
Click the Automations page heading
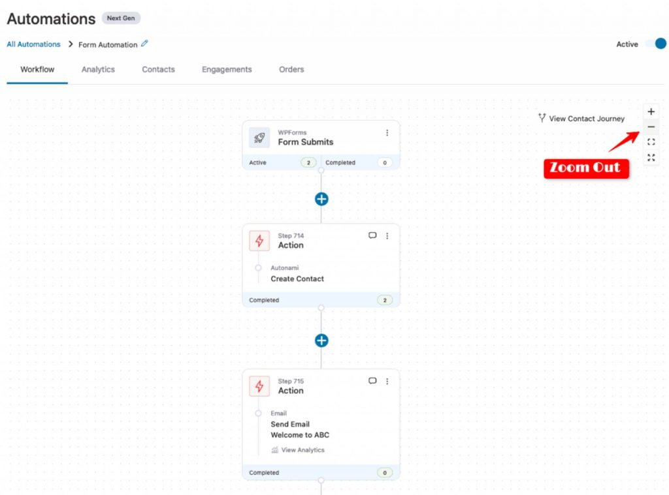(51, 19)
